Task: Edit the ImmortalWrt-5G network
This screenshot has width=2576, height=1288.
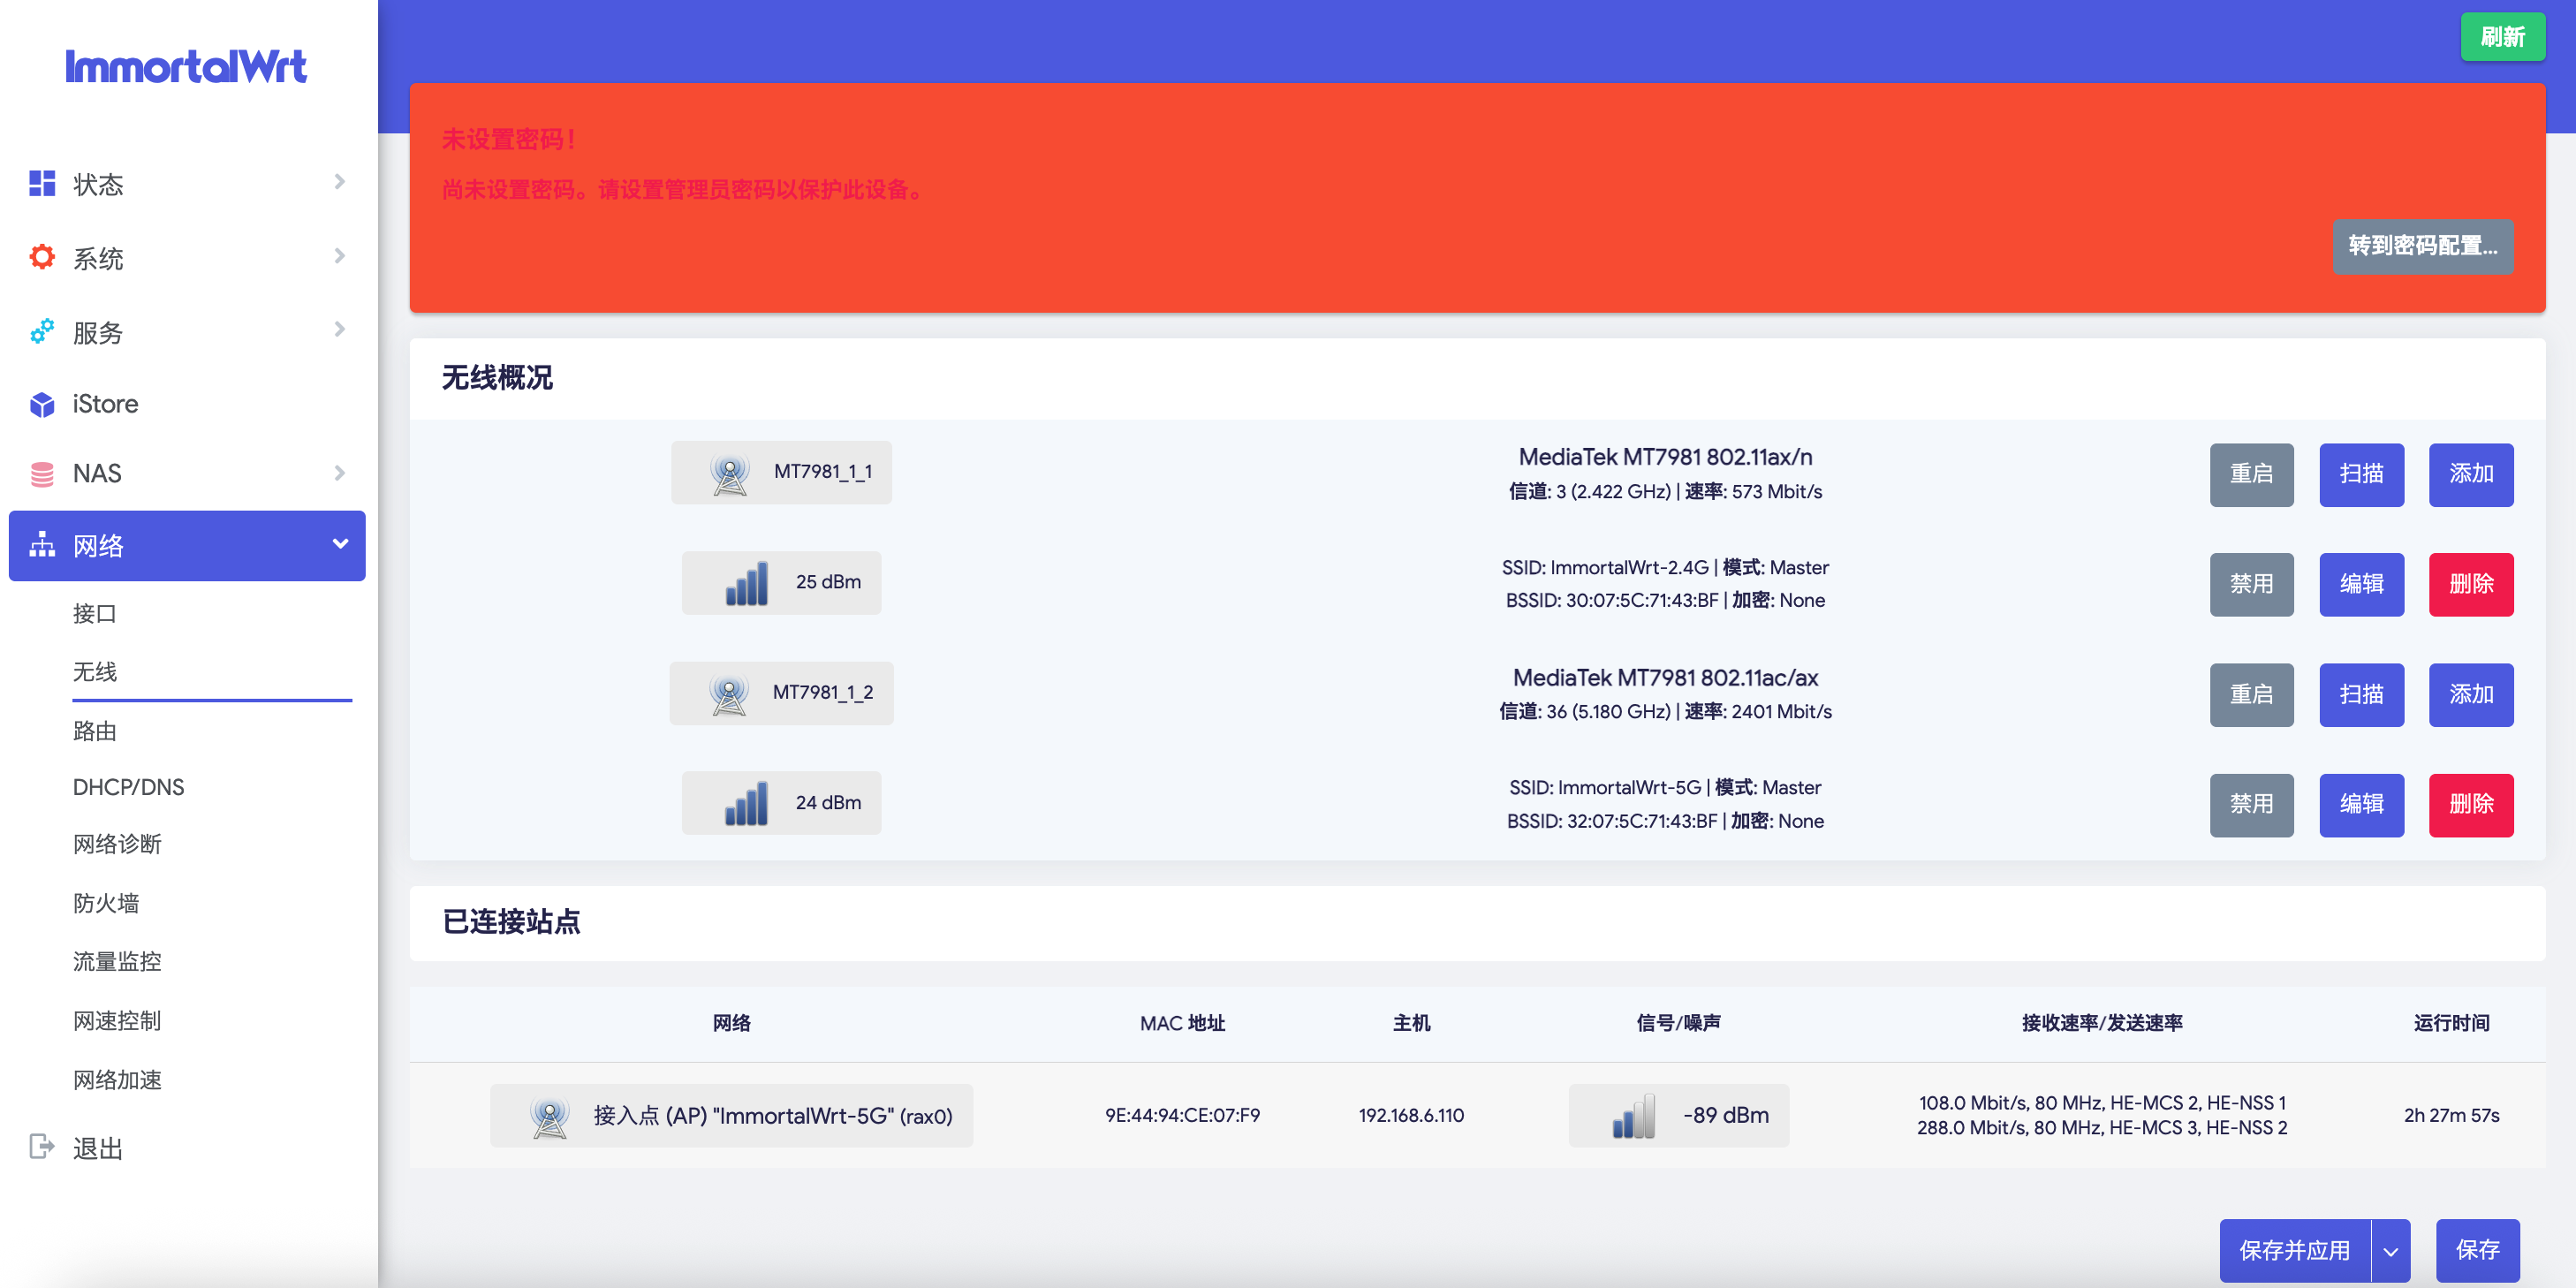Action: tap(2362, 805)
